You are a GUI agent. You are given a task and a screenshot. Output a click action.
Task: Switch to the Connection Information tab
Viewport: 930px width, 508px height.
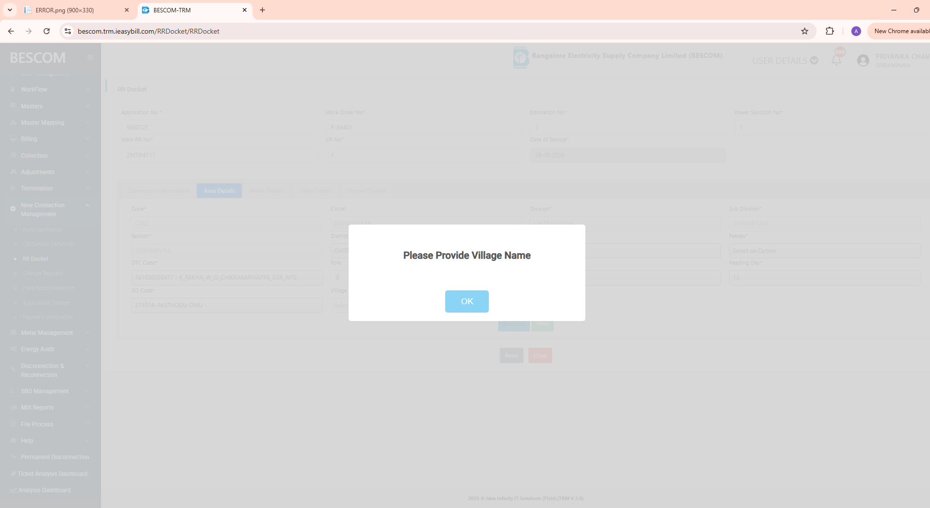158,191
